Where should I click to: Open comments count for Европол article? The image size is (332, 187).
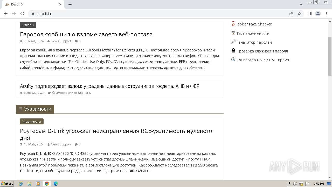pos(80,41)
